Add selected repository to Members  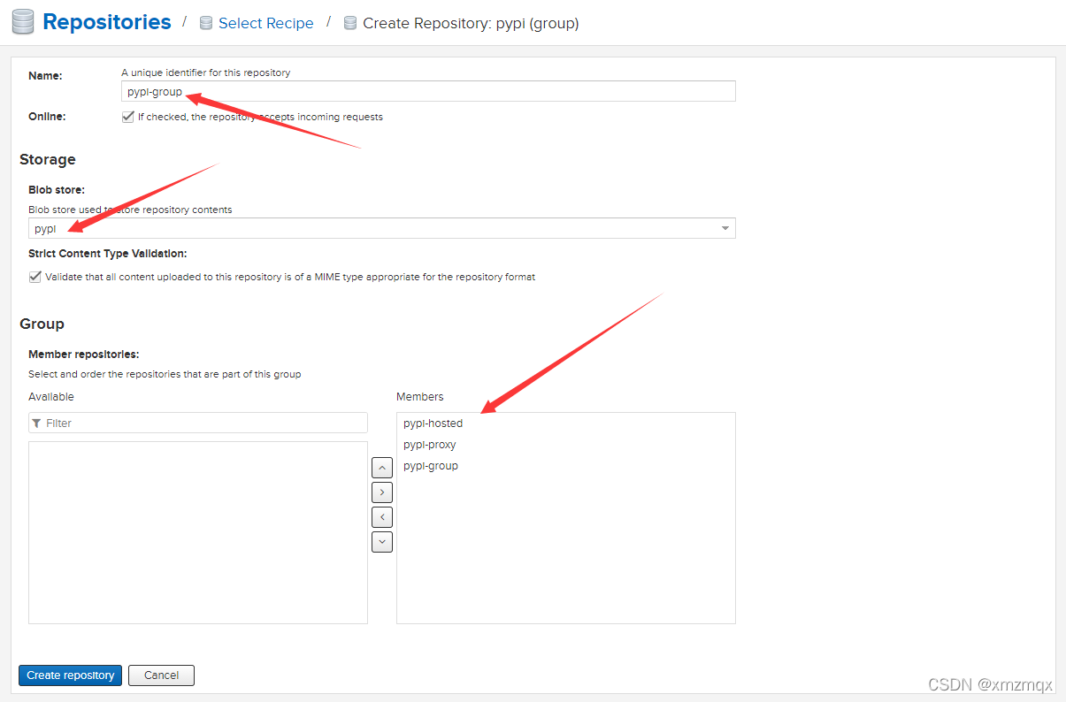coord(382,492)
